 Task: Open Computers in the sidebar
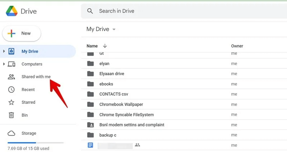click(x=32, y=64)
